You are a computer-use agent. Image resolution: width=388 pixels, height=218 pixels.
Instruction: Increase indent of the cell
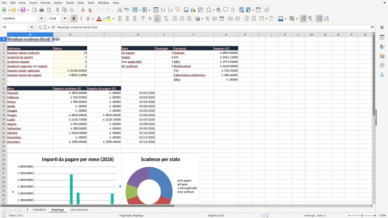click(x=246, y=19)
